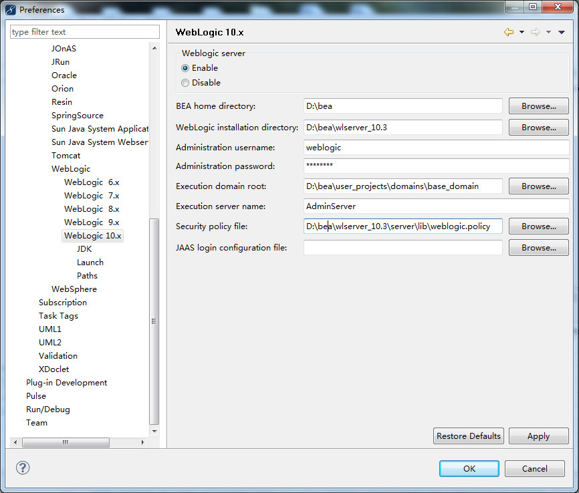Click the Preferences window title icon
Screen dimensions: 579x493
click(x=11, y=9)
